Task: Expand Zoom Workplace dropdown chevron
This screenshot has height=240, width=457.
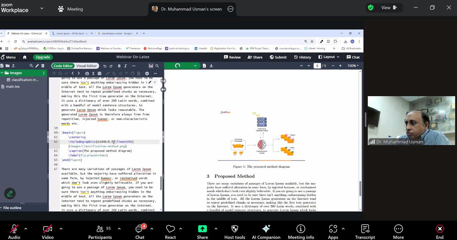Action: coord(42,8)
